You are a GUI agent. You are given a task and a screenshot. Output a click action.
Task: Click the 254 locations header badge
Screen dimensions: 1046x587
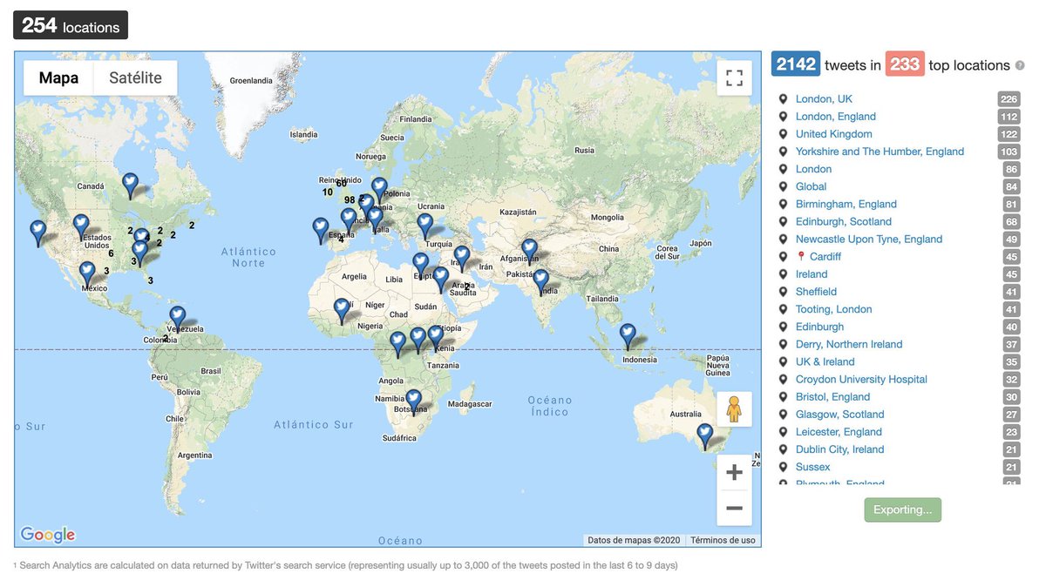click(x=71, y=25)
